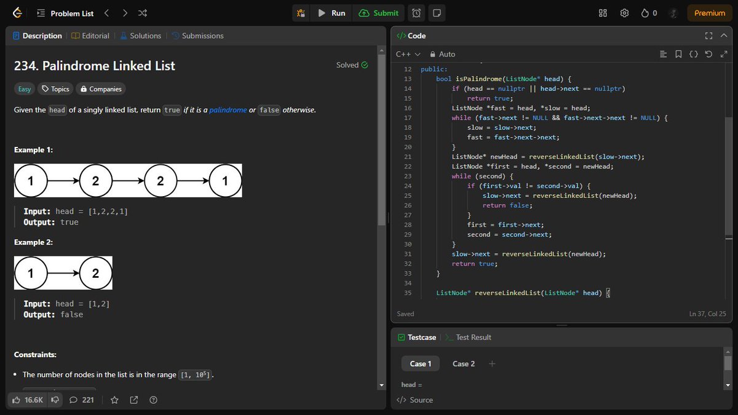This screenshot has height=415, width=738.
Task: Open the 221 comments
Action: tap(82, 400)
